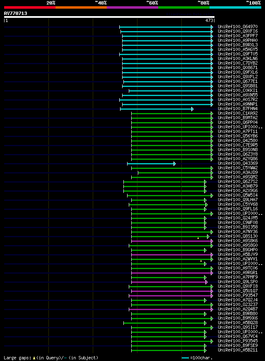This screenshot has width=265, height=361.
Task: Click the purple ~60% identity legend segment
Action: click(132, 7)
